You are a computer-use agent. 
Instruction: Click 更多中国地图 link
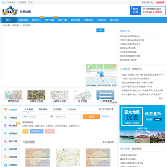(x=108, y=142)
